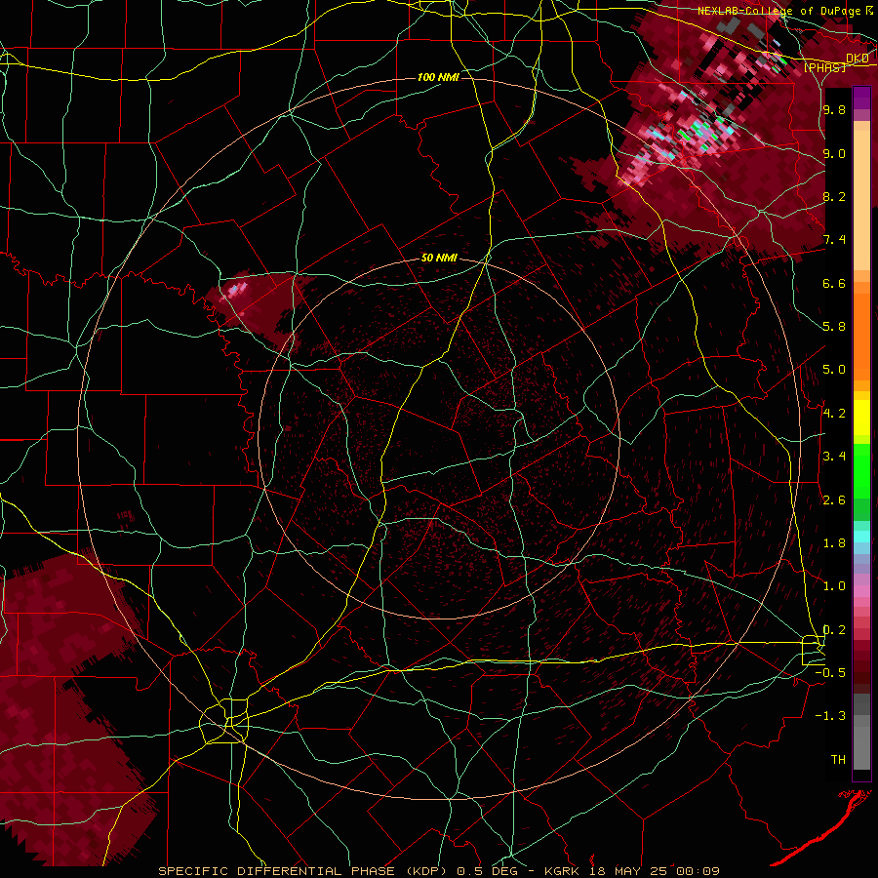Click the TH label on the scale

pyautogui.click(x=838, y=760)
